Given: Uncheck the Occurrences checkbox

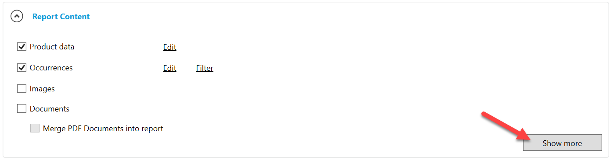Looking at the screenshot, I should 22,68.
